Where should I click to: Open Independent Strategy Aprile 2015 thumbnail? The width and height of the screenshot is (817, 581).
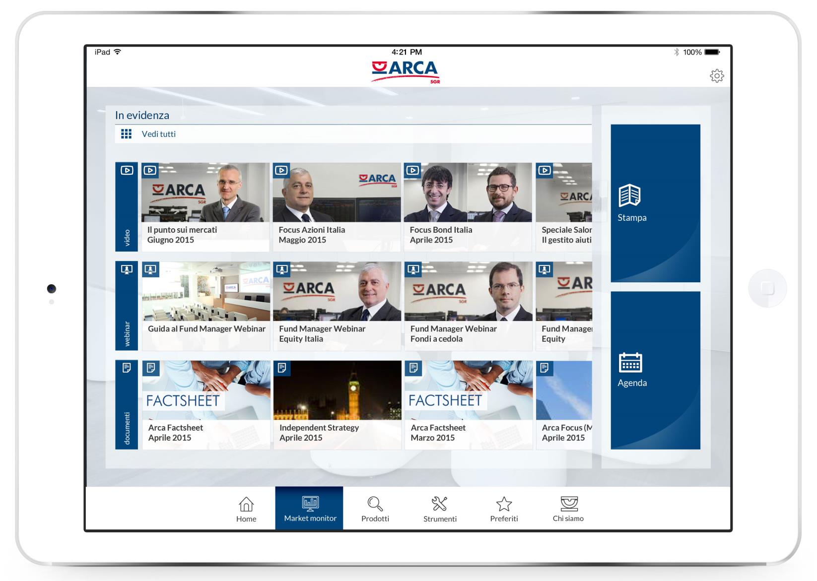pyautogui.click(x=338, y=390)
